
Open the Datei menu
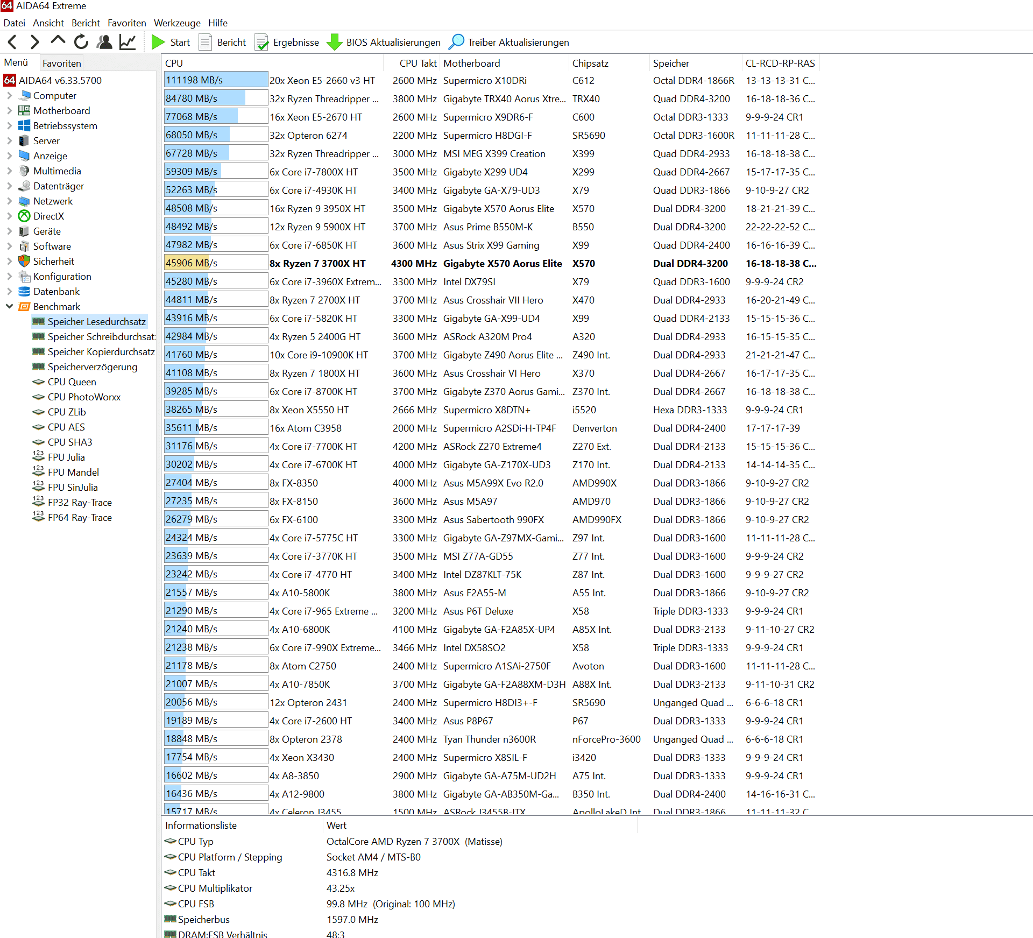14,23
